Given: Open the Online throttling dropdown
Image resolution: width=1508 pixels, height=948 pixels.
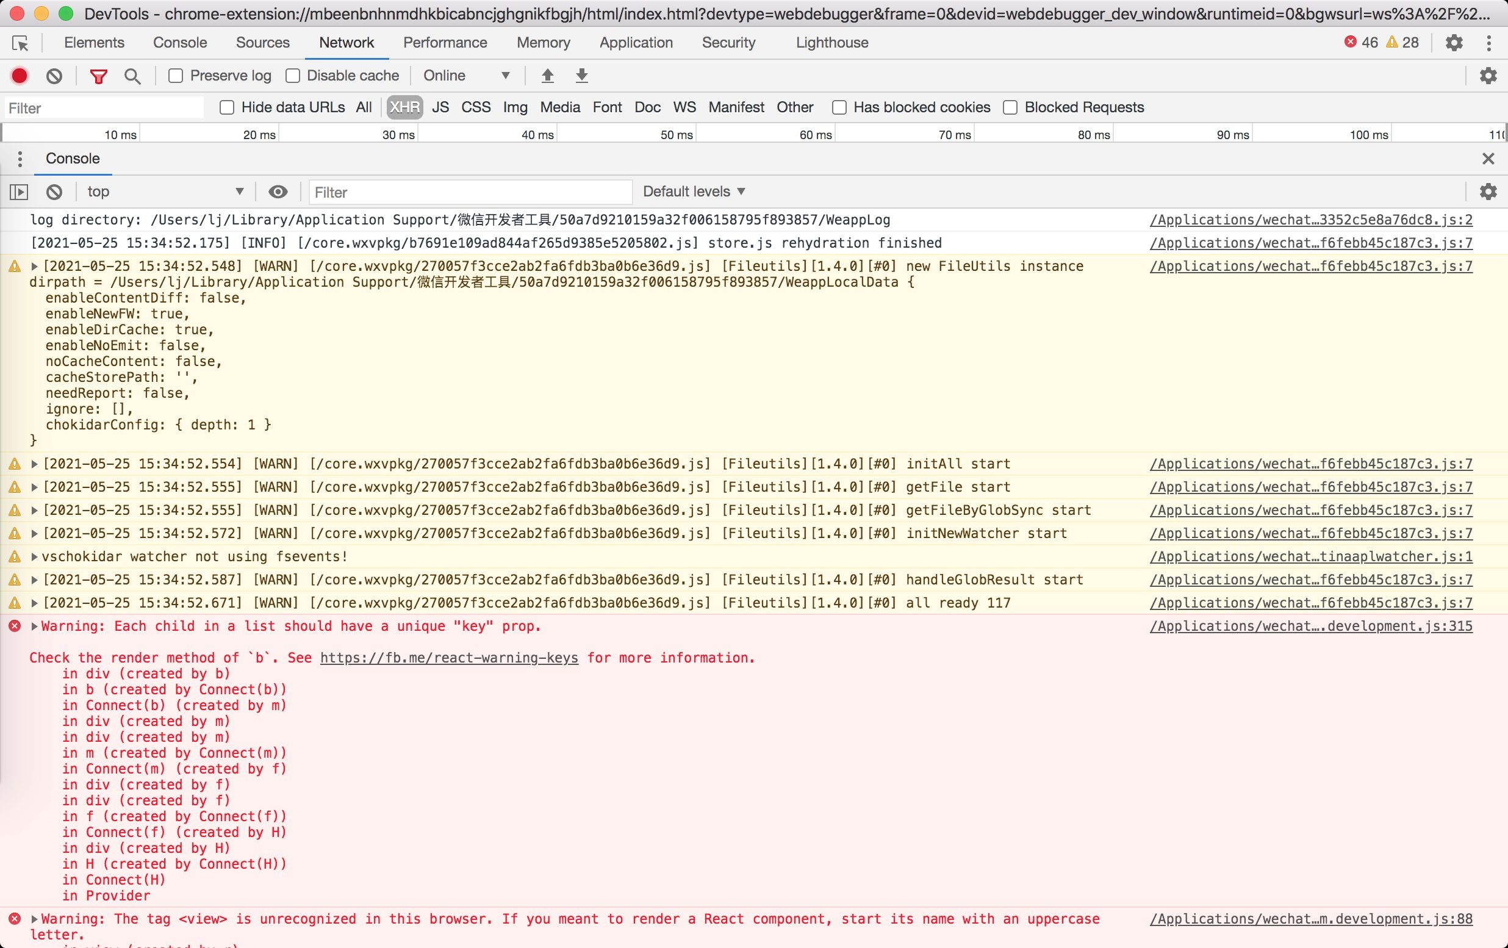Looking at the screenshot, I should [x=467, y=76].
